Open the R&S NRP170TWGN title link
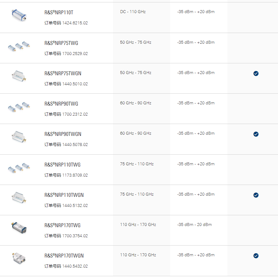This screenshot has height=278, width=278. (64, 256)
